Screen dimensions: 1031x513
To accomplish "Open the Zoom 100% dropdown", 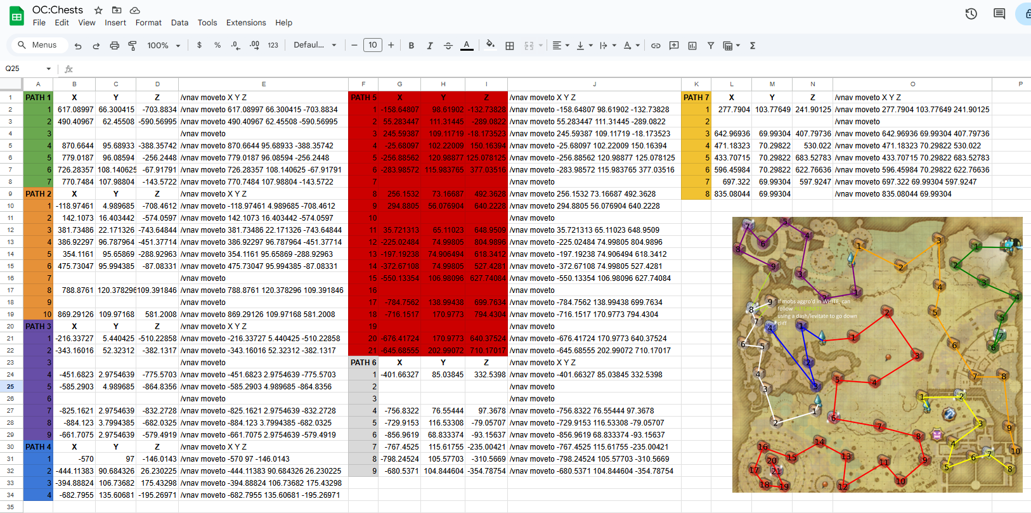I will 164,46.
